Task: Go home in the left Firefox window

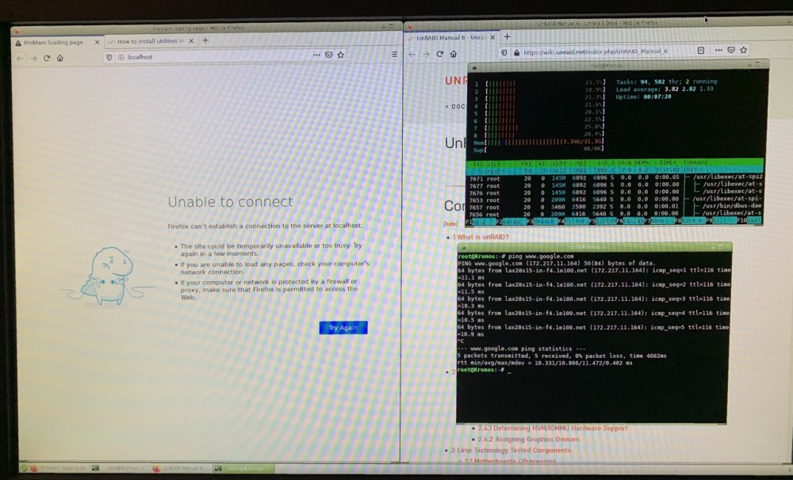Action: coord(60,58)
